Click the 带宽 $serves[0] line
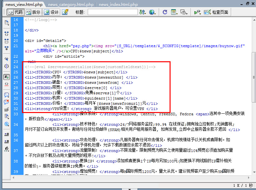The width and height of the screenshot is (256, 190). (x=73, y=88)
